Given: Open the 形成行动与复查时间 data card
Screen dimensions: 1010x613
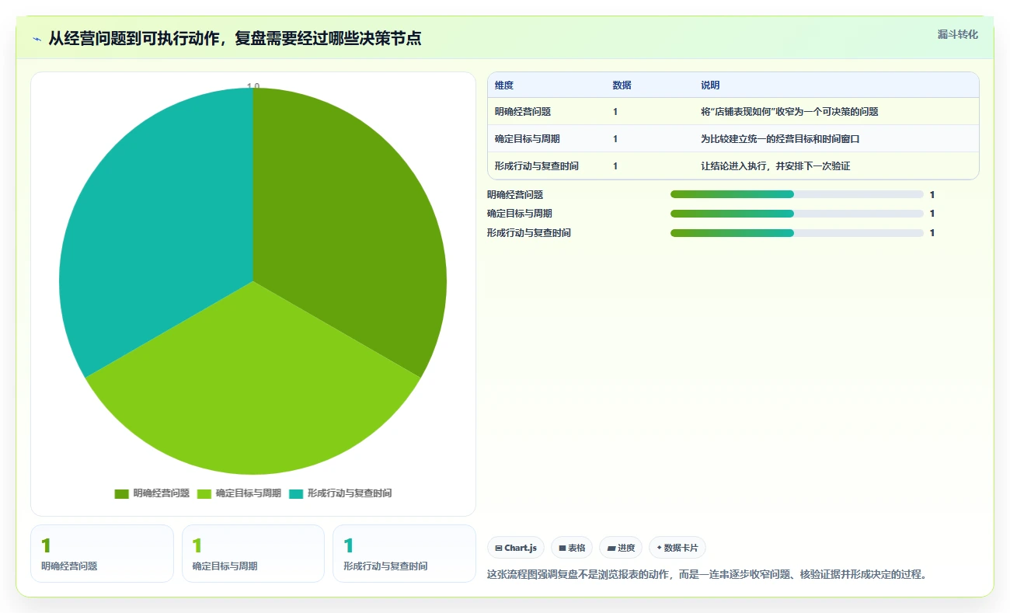Looking at the screenshot, I should (x=404, y=553).
